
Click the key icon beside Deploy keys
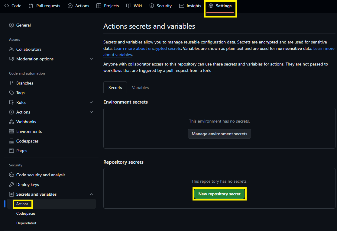coord(11,184)
